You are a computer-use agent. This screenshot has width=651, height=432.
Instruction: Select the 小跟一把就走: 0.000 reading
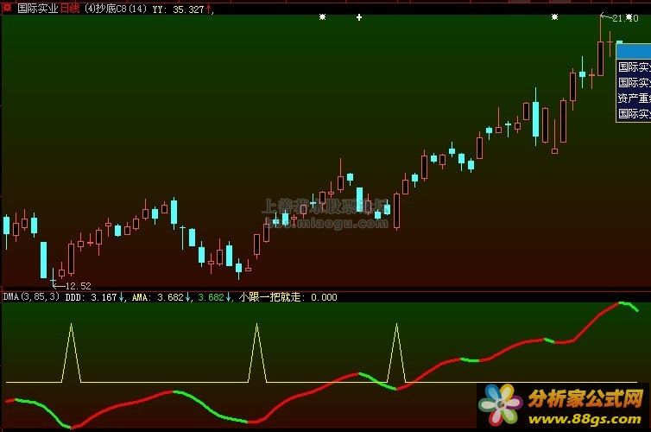[x=288, y=297]
